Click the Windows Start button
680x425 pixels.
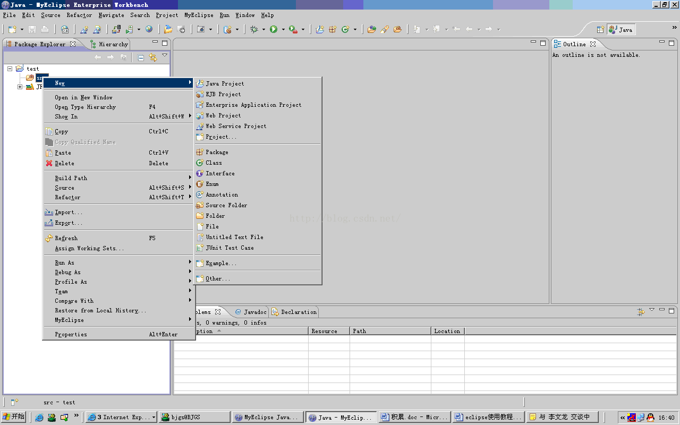[14, 417]
